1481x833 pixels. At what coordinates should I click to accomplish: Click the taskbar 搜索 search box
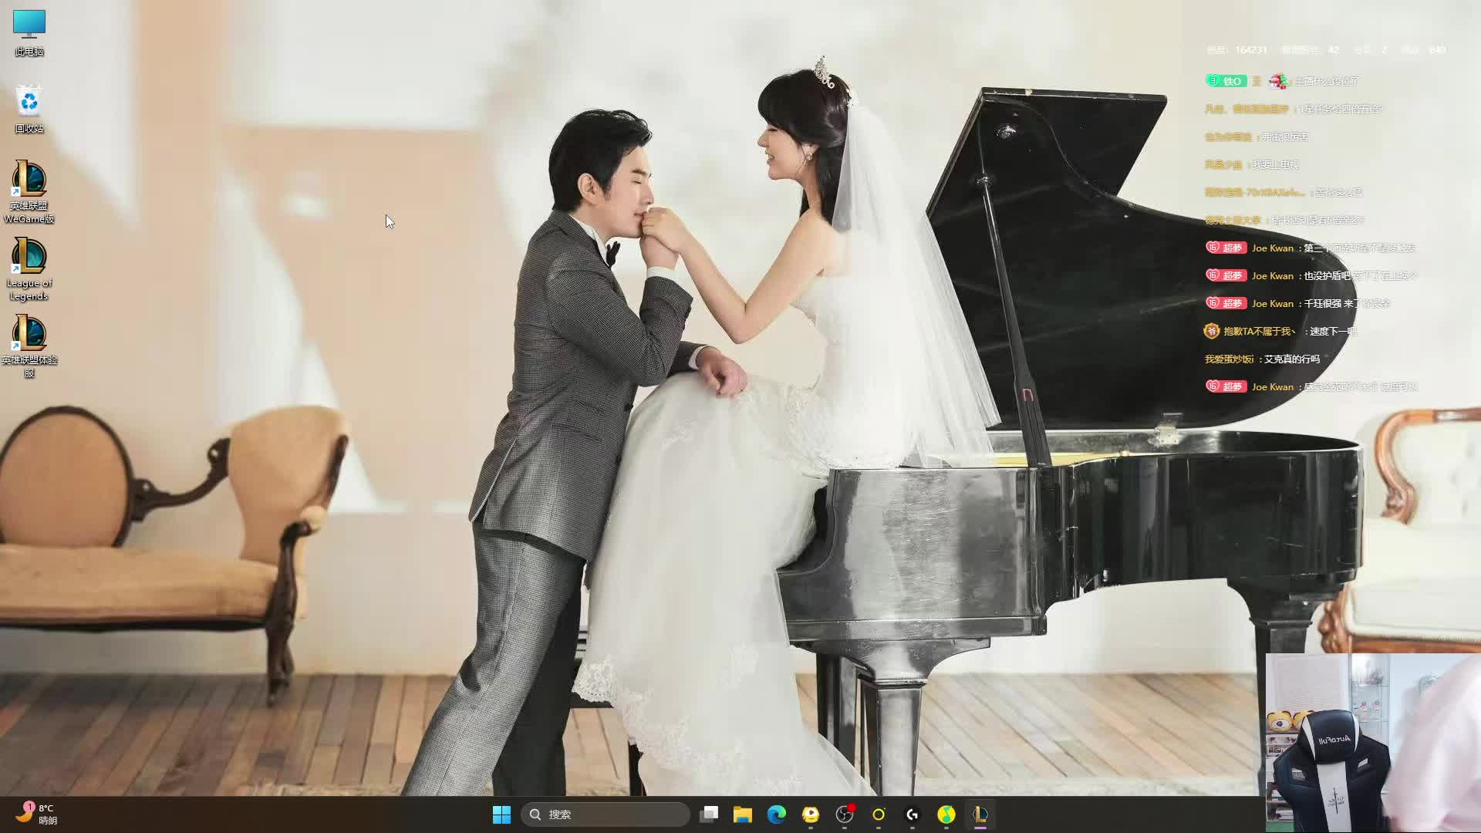606,814
